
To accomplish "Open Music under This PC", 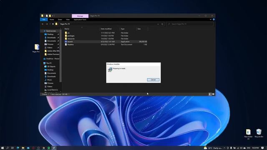I will pos(49,80).
